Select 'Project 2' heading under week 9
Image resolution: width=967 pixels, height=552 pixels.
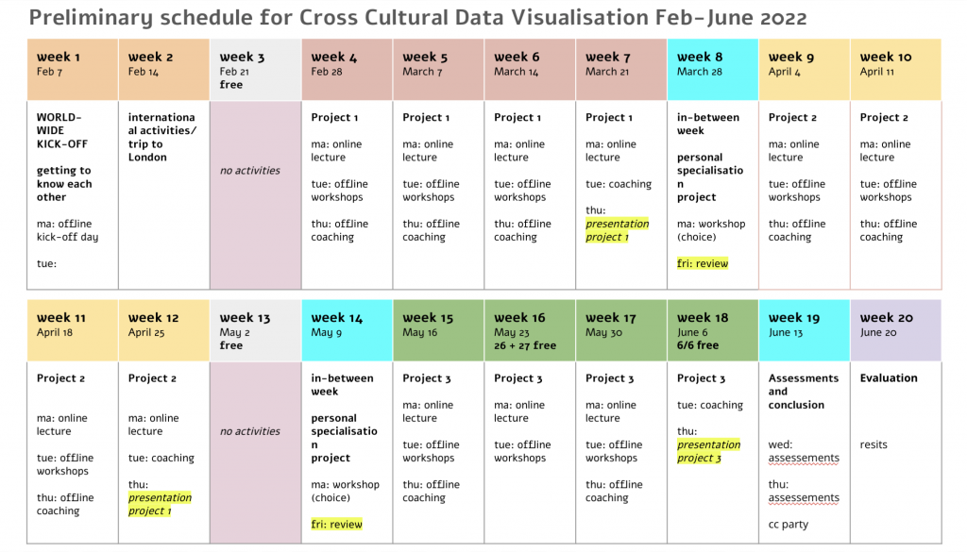(792, 118)
